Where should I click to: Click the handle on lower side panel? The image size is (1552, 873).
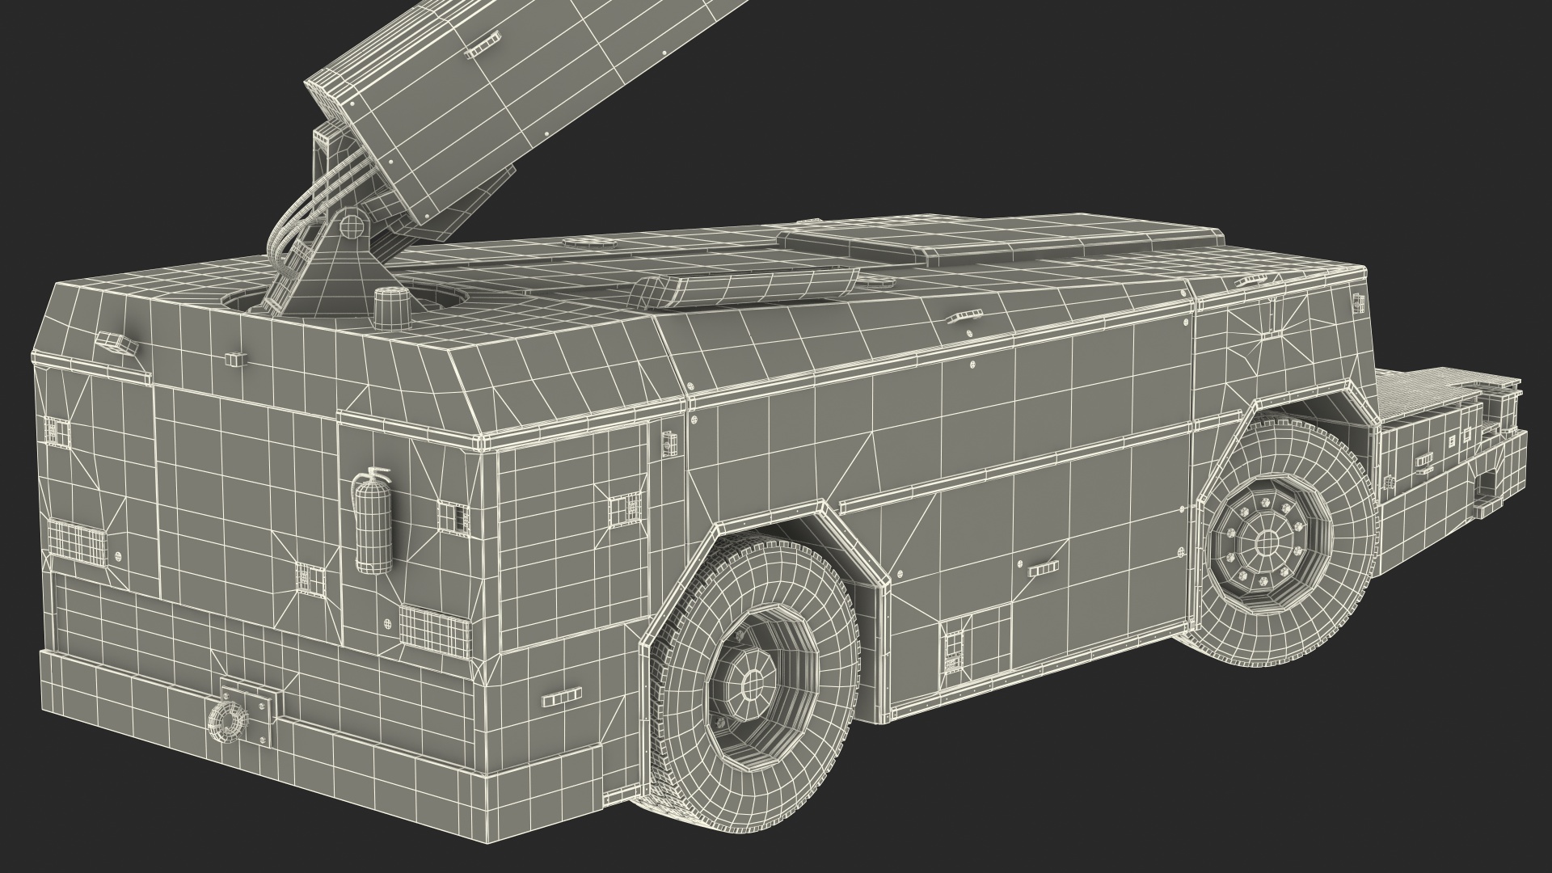point(1043,569)
